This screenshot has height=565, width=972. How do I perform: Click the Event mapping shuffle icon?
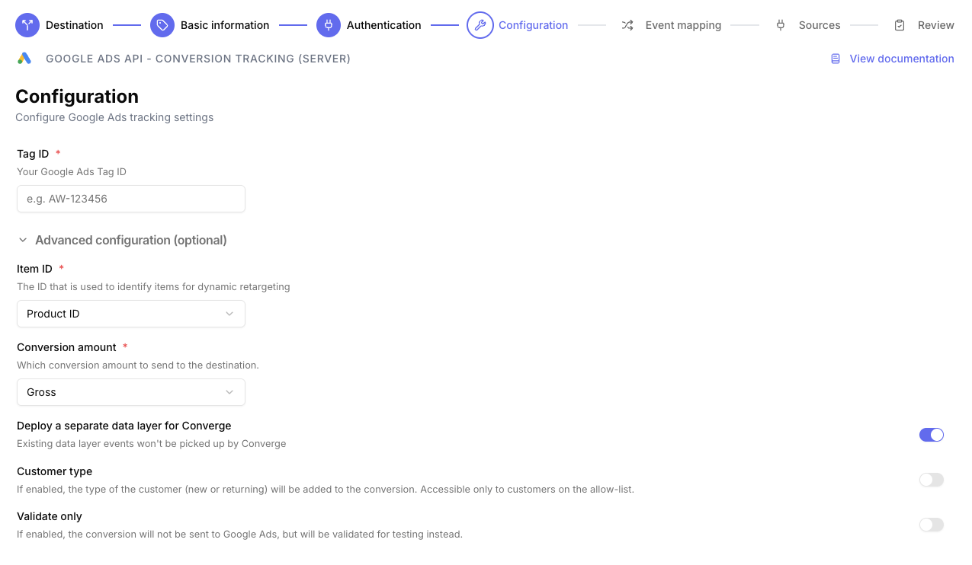[x=627, y=24]
